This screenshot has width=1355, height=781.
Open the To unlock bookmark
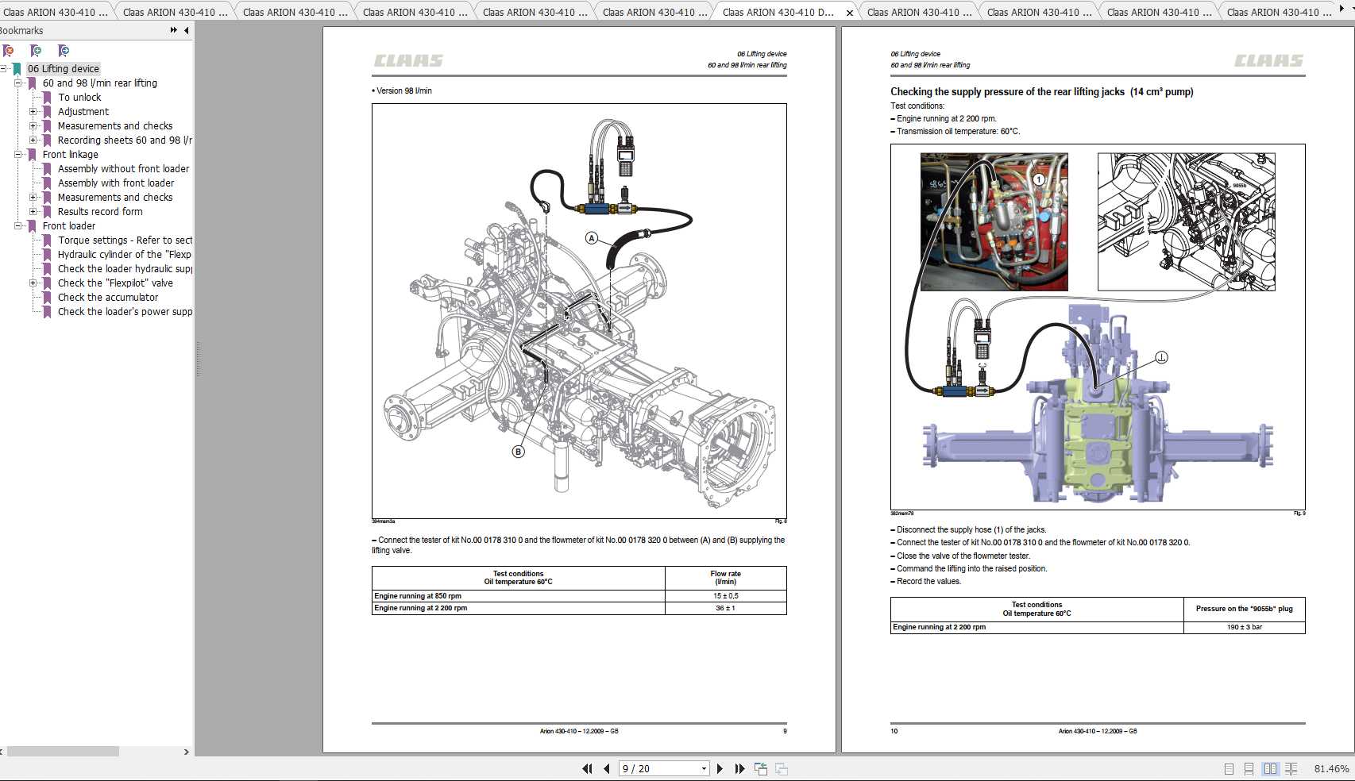(79, 98)
